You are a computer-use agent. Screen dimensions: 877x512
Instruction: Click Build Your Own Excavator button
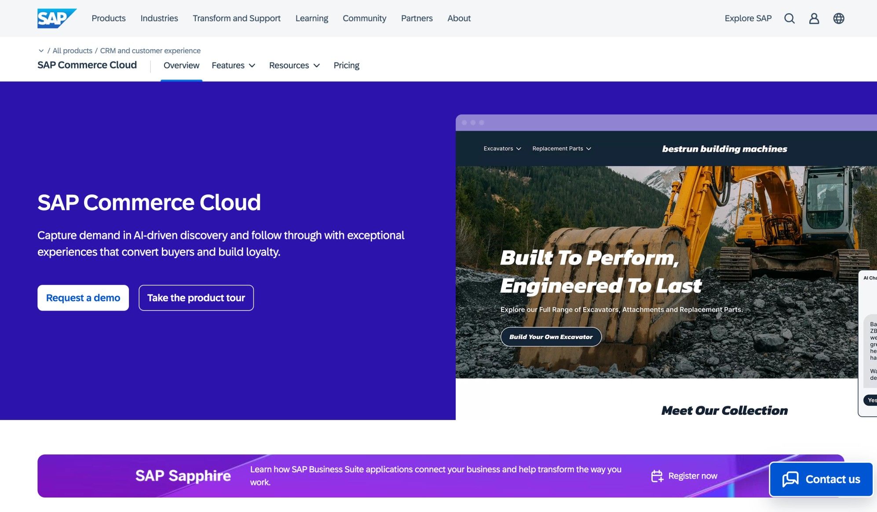point(551,337)
